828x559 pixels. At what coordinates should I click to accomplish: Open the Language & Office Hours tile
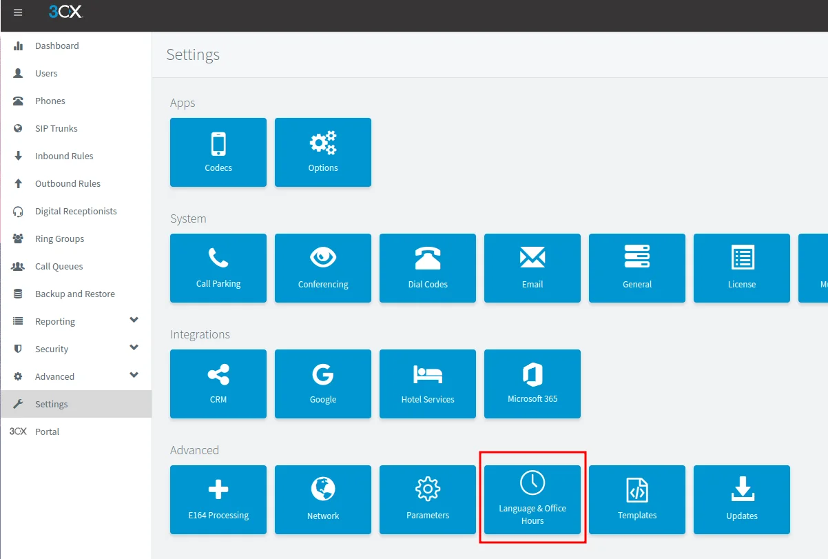click(x=532, y=500)
